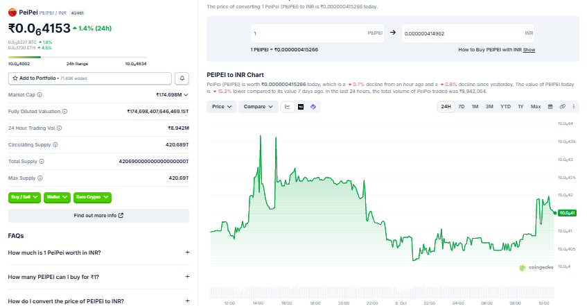Select the Max chart range tab
The image size is (587, 306).
[536, 107]
